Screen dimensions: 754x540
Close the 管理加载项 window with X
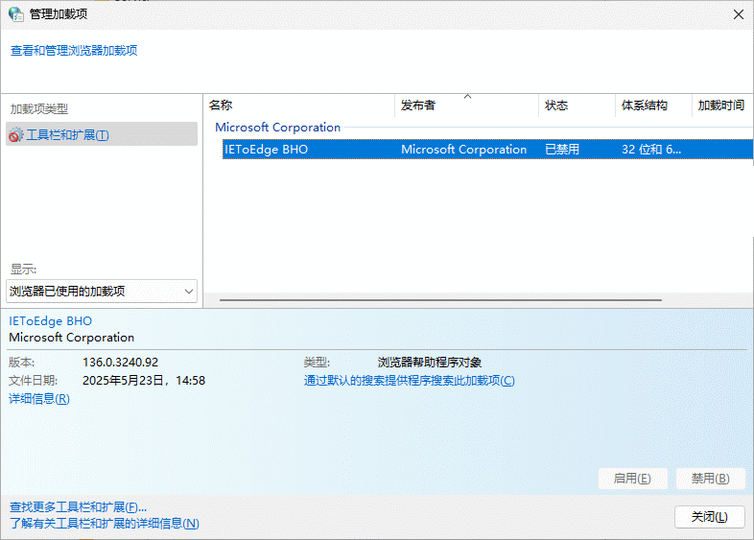click(x=739, y=14)
